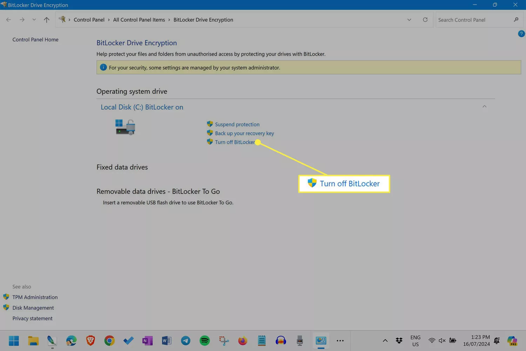Open Spotify from taskbar
Viewport: 526px width, 351px height.
pos(205,340)
